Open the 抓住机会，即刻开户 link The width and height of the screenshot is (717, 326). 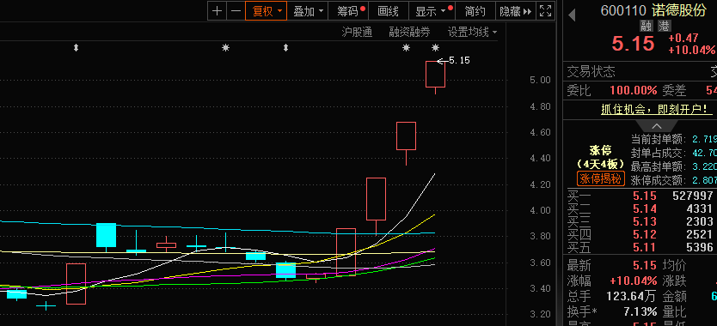tap(656, 109)
